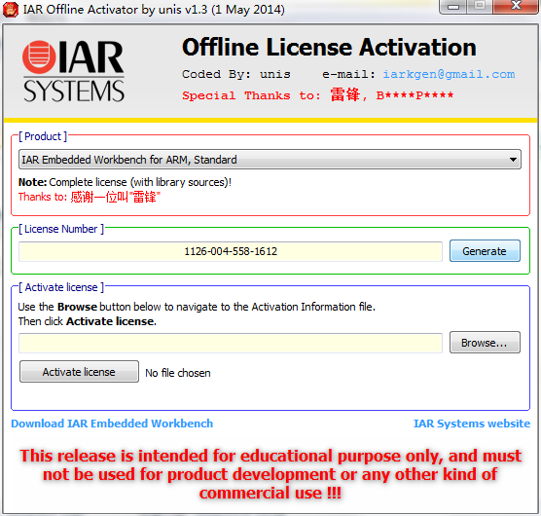Screen dimensions: 541x516
Task: Open IAR Systems website link
Action: click(472, 424)
